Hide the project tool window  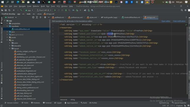tap(49, 17)
